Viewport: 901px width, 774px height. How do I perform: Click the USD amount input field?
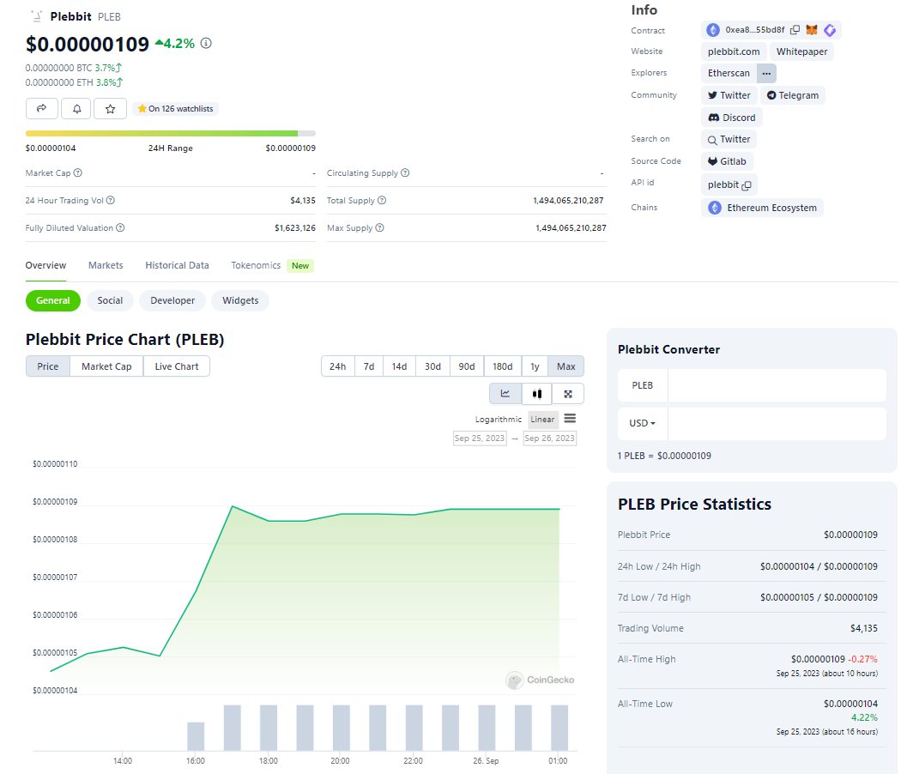777,424
